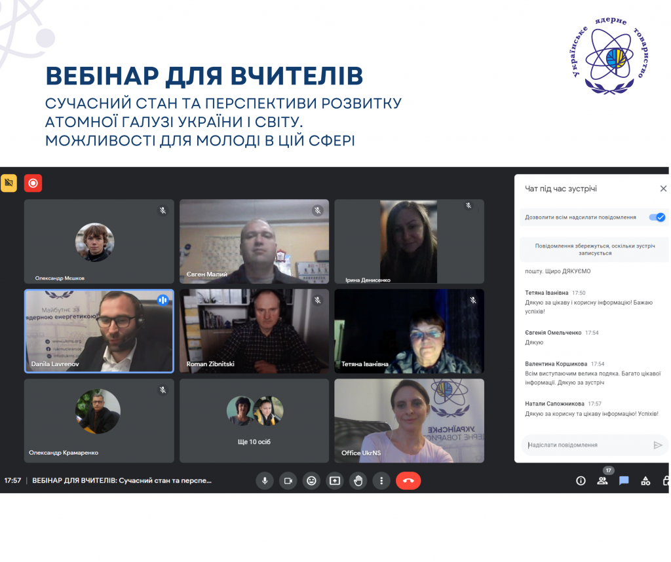Open the meeting details info icon
The image size is (671, 562).
581,481
